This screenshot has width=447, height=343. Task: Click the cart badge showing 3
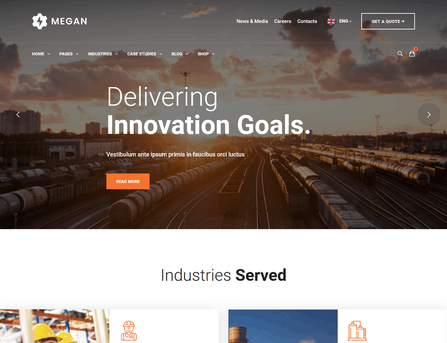[x=416, y=49]
